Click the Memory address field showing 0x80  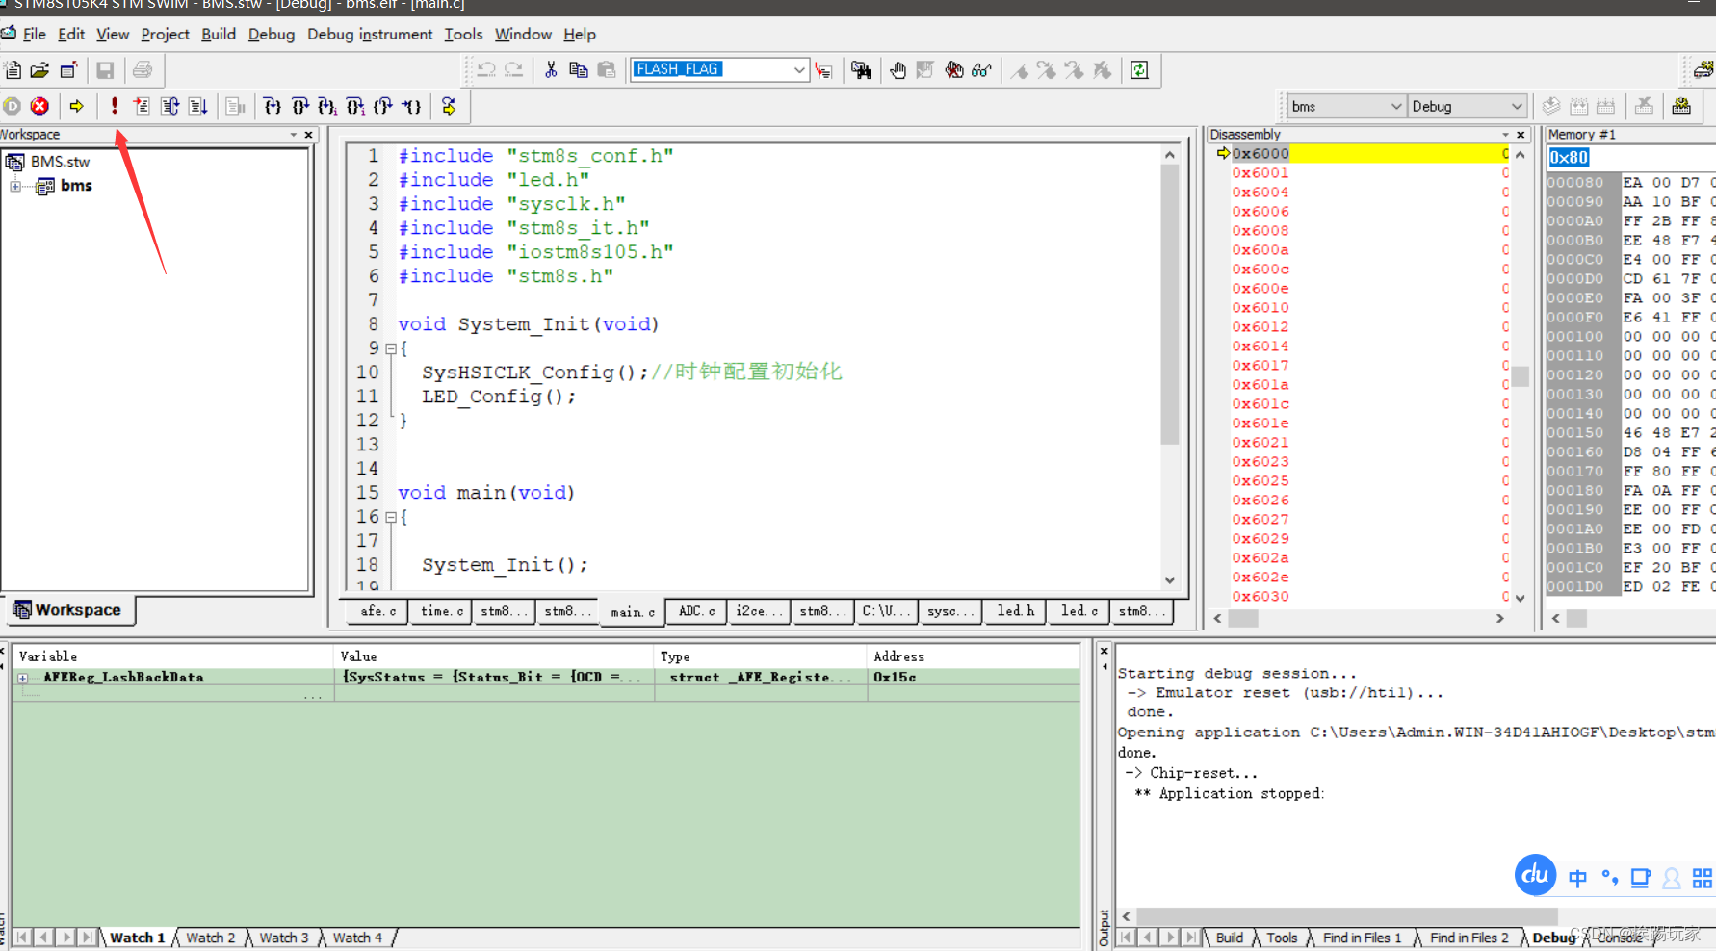click(x=1569, y=158)
